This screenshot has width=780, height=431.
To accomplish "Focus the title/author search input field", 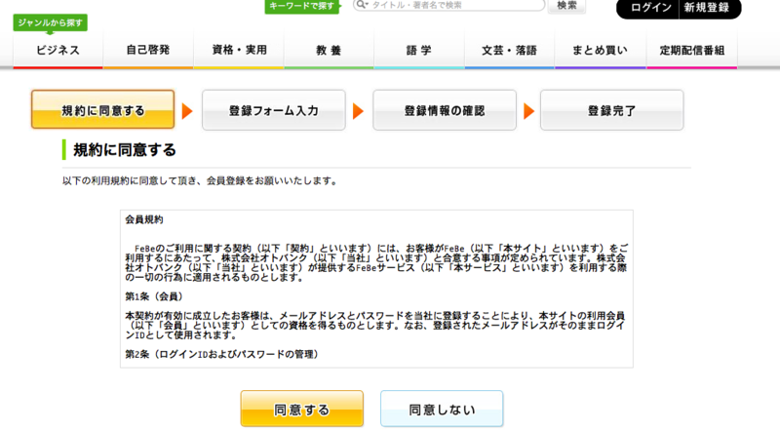I will (x=449, y=5).
